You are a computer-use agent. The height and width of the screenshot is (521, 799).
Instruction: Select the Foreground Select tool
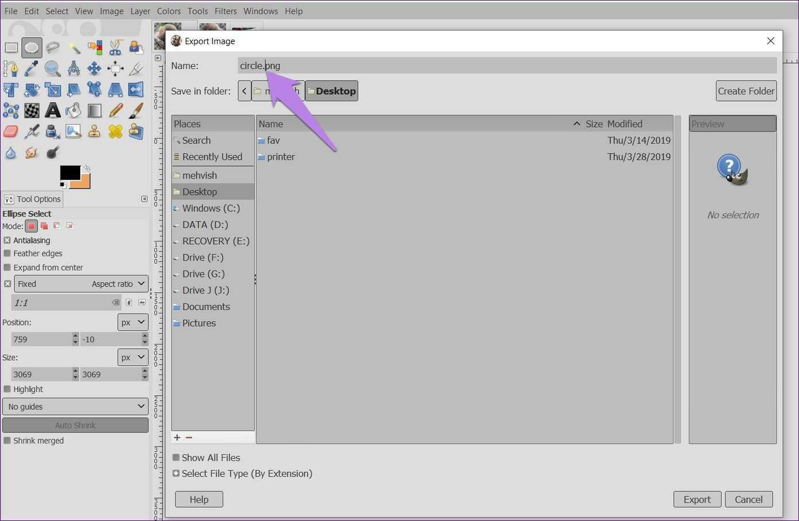[x=136, y=48]
